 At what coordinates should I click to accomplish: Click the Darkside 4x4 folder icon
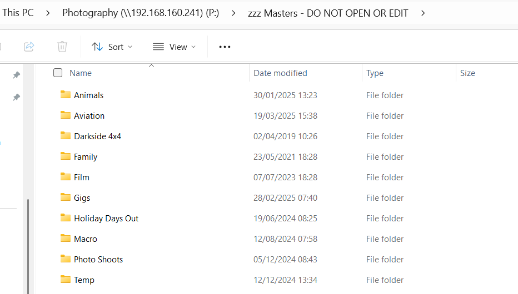(66, 136)
